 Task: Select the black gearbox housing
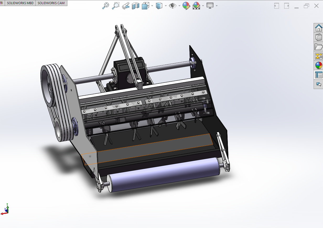pyautogui.click(x=130, y=73)
